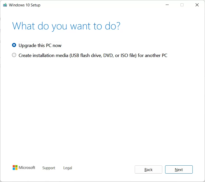Click the Windows 10 Setup title bar icon
The height and width of the screenshot is (182, 205).
(5, 5)
